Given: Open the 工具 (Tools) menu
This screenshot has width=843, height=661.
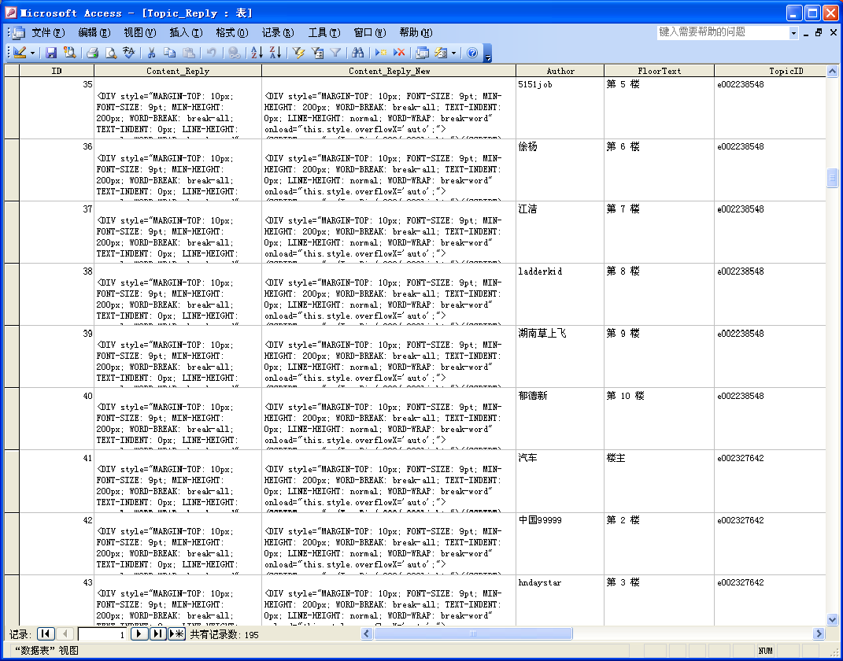Looking at the screenshot, I should (324, 33).
